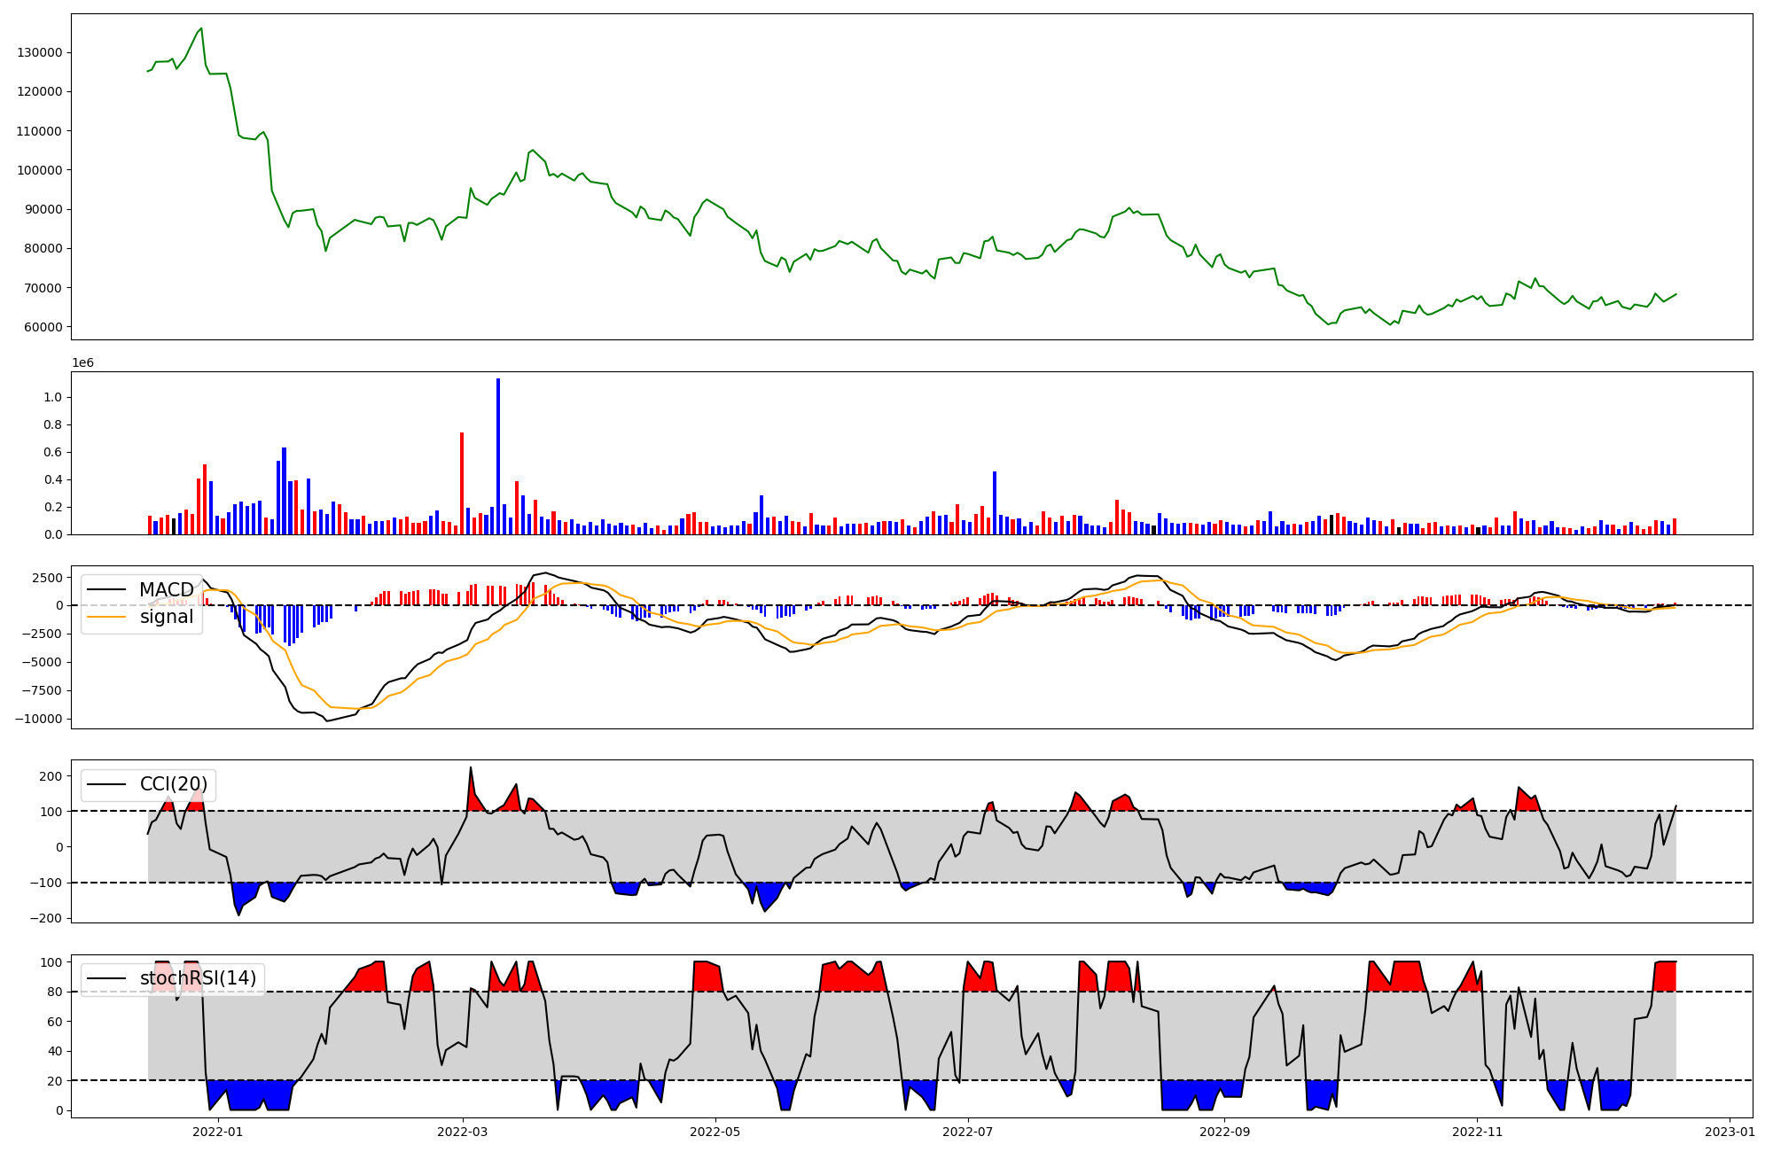Click the −10000 MACD axis label
Viewport: 1773px width, 1152px height.
click(38, 719)
